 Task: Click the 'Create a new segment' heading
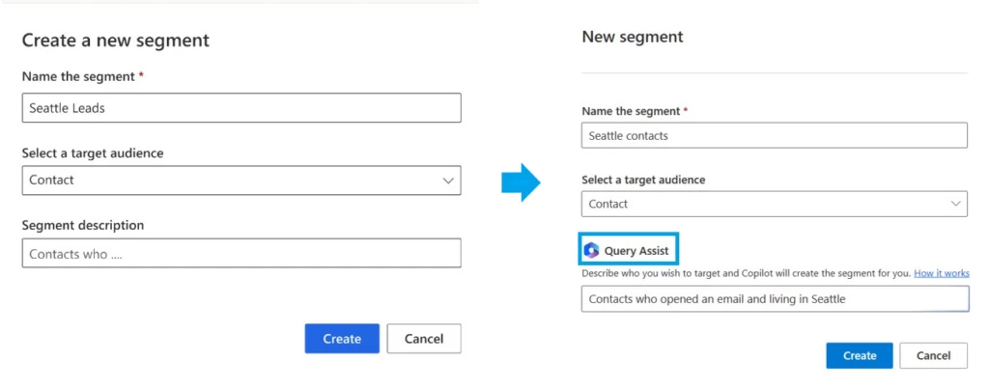(x=116, y=41)
